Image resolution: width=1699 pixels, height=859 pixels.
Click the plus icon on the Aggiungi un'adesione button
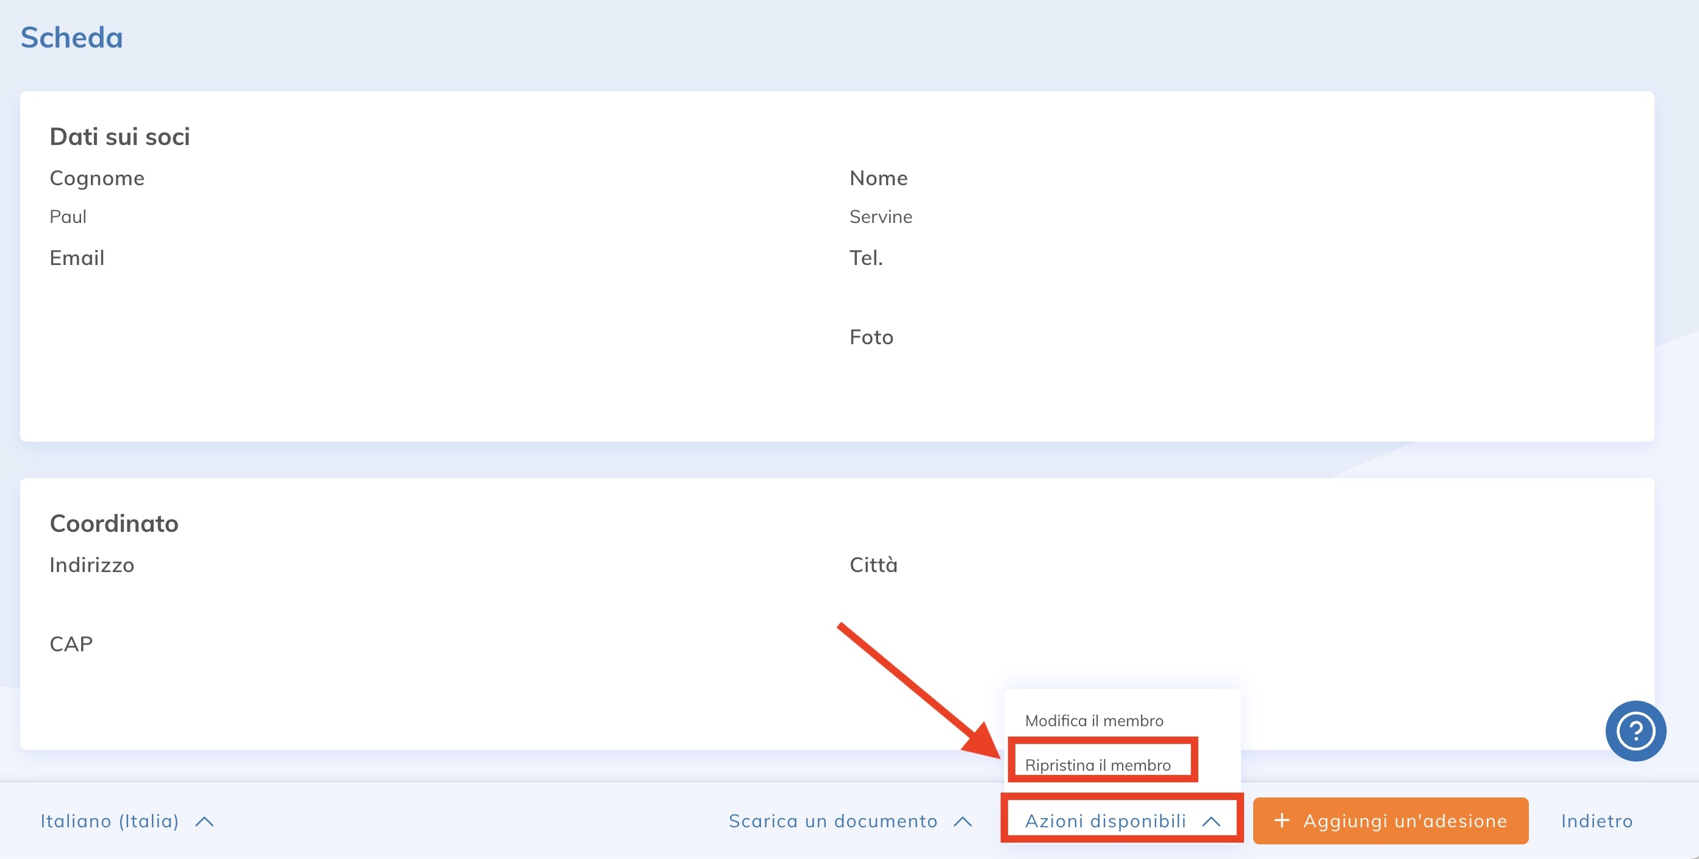[1281, 820]
